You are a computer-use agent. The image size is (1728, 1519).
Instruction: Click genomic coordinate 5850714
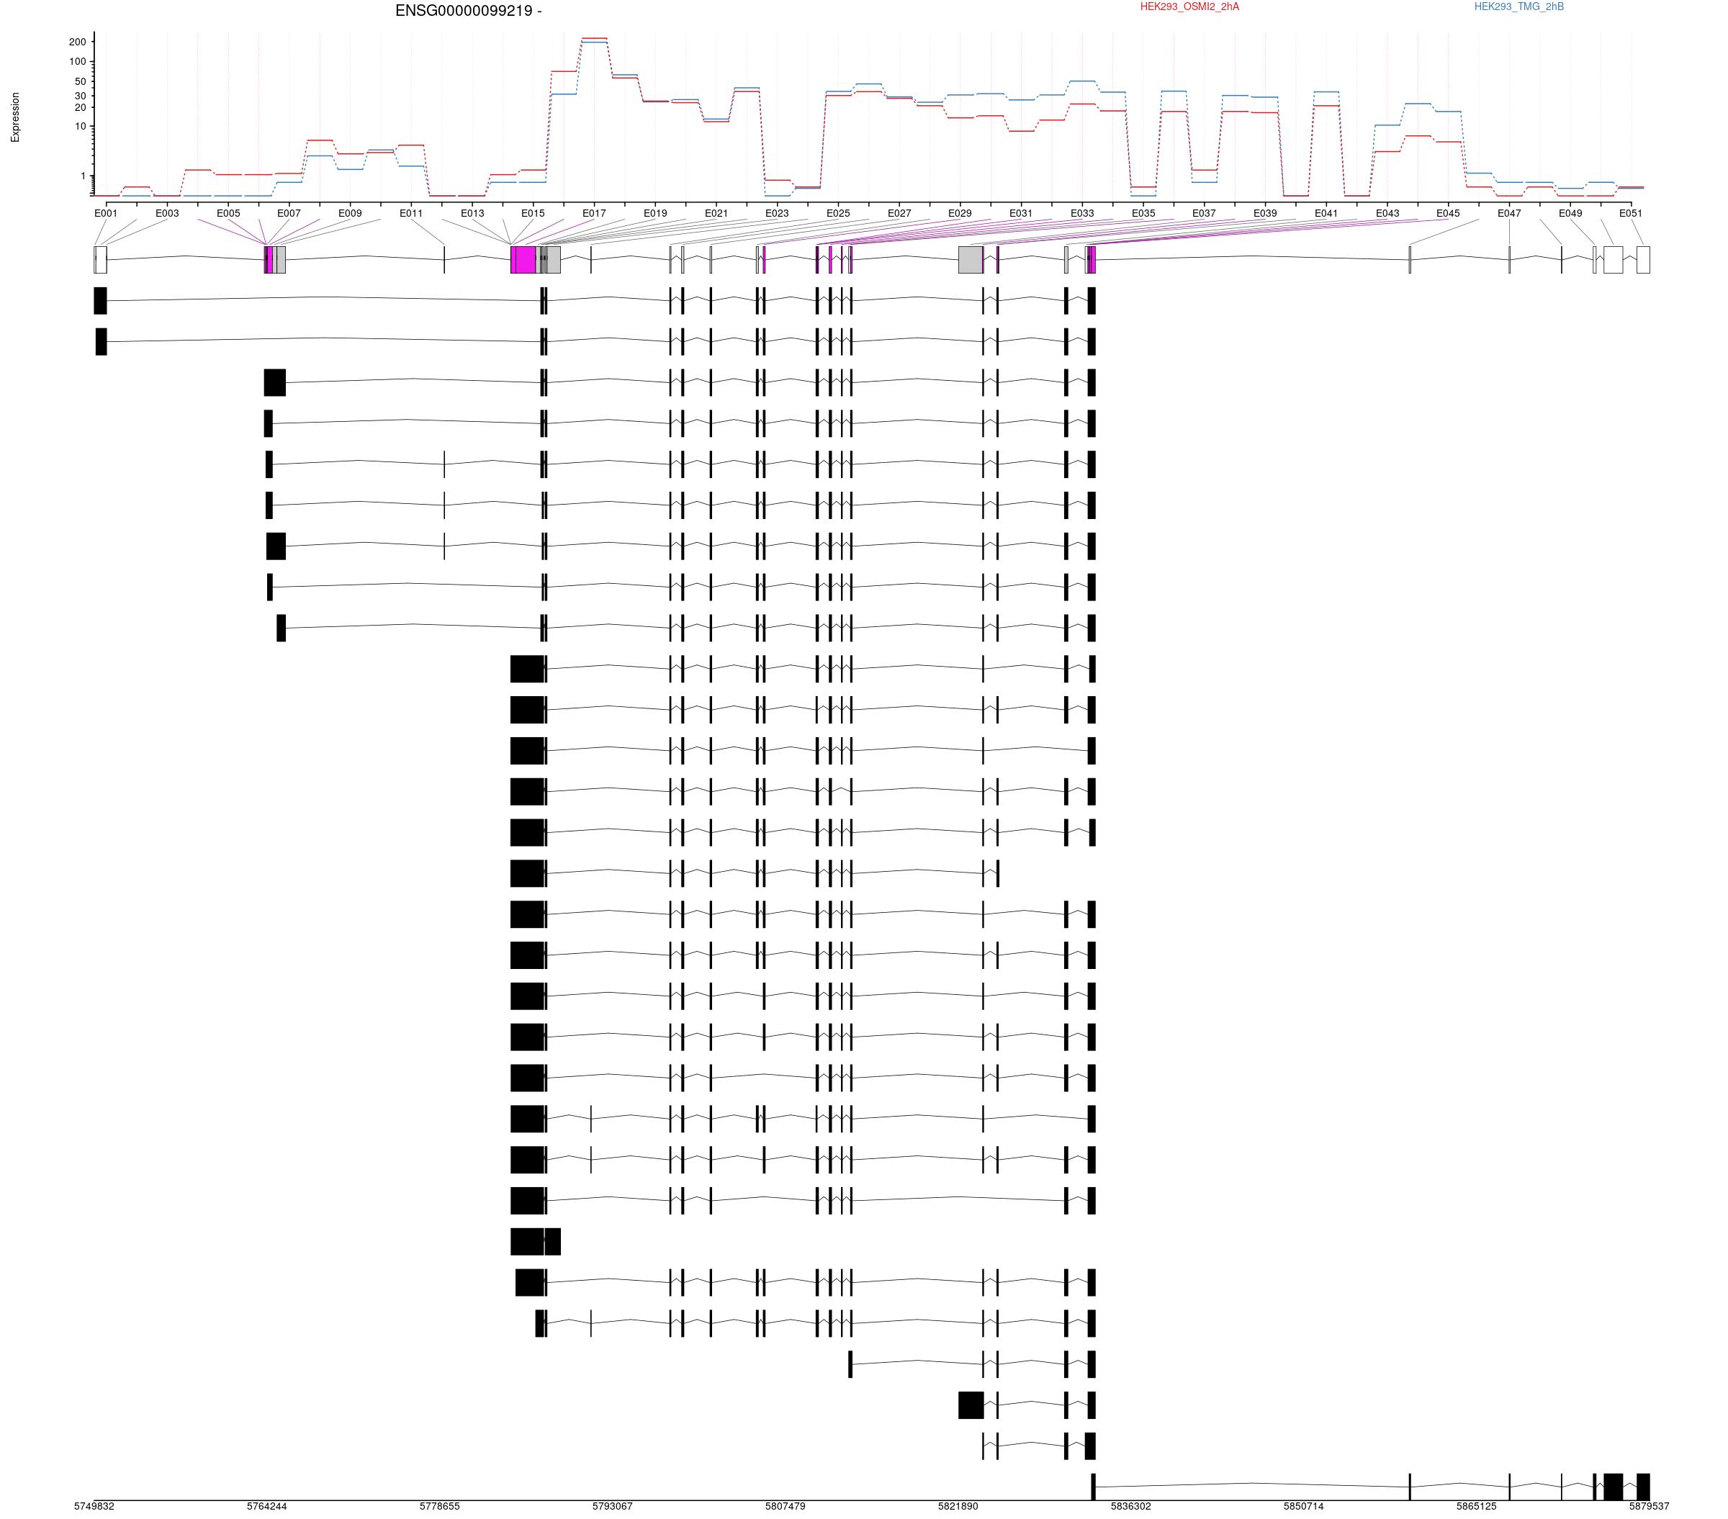[x=1304, y=1506]
